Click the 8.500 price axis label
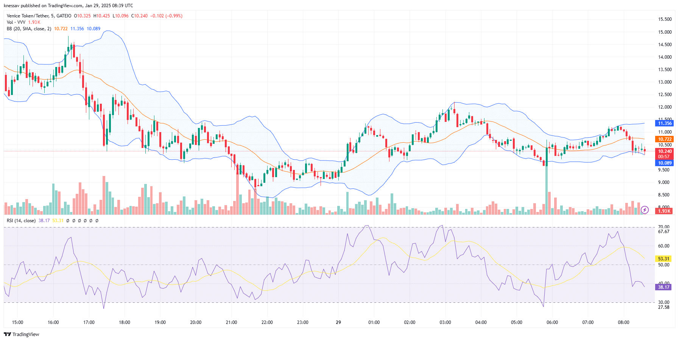 (x=663, y=195)
